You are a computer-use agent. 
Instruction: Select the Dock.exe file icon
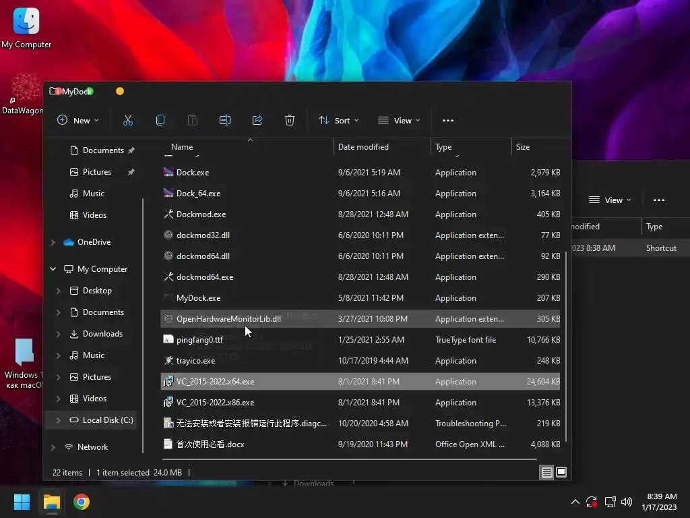(168, 172)
